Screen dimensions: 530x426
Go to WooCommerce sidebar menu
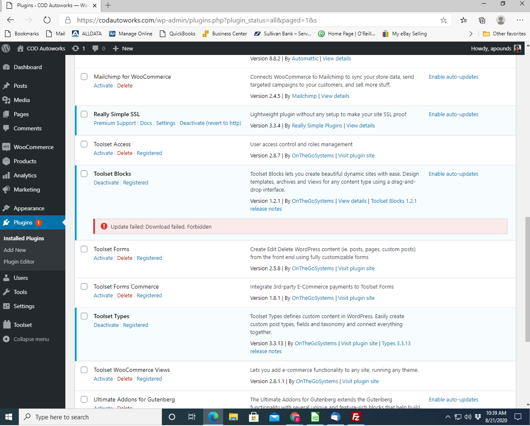click(x=33, y=147)
